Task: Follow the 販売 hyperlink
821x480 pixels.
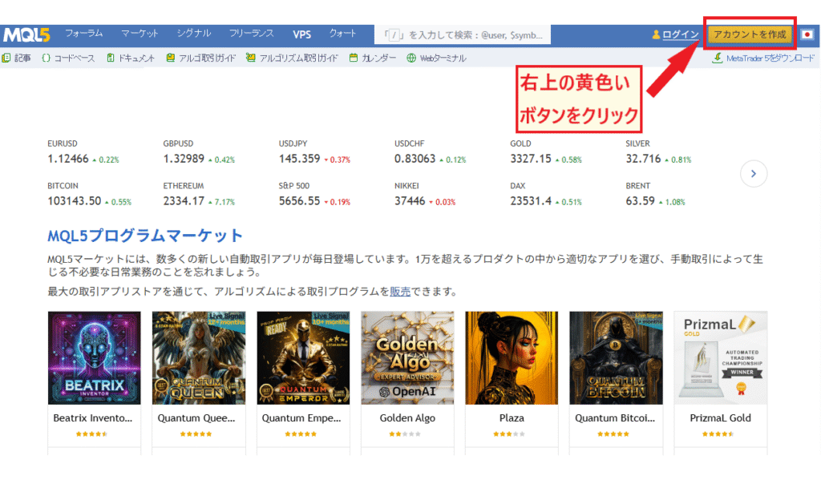Action: 400,292
